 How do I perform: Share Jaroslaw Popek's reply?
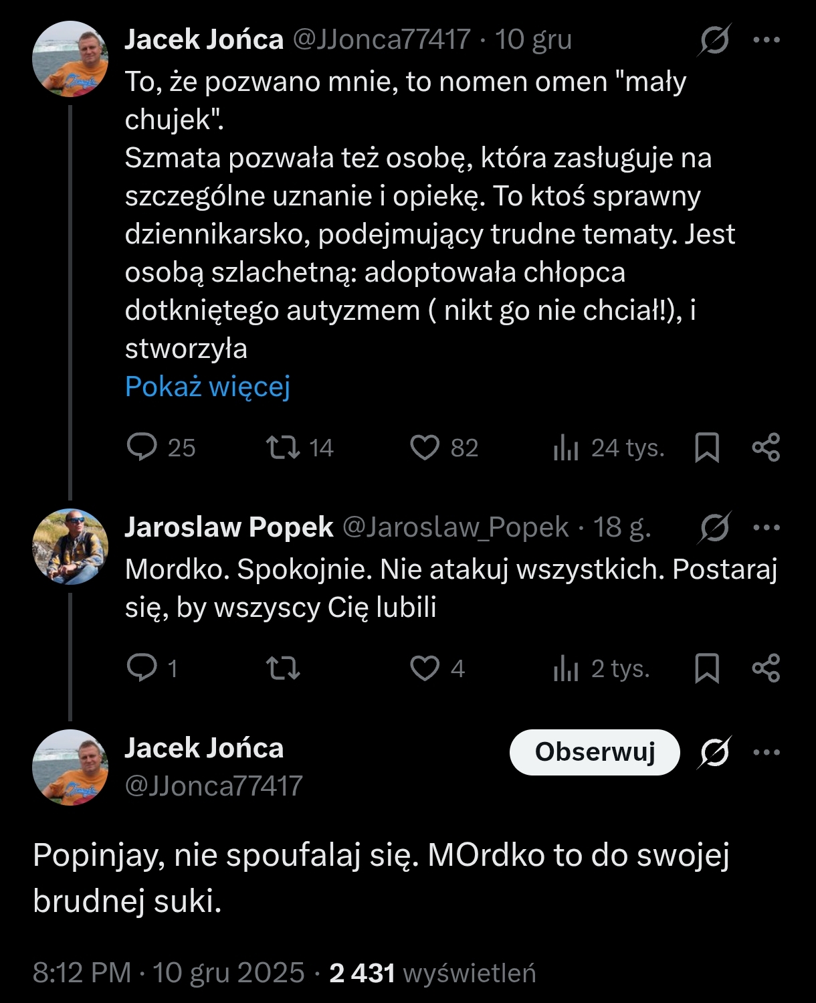766,668
